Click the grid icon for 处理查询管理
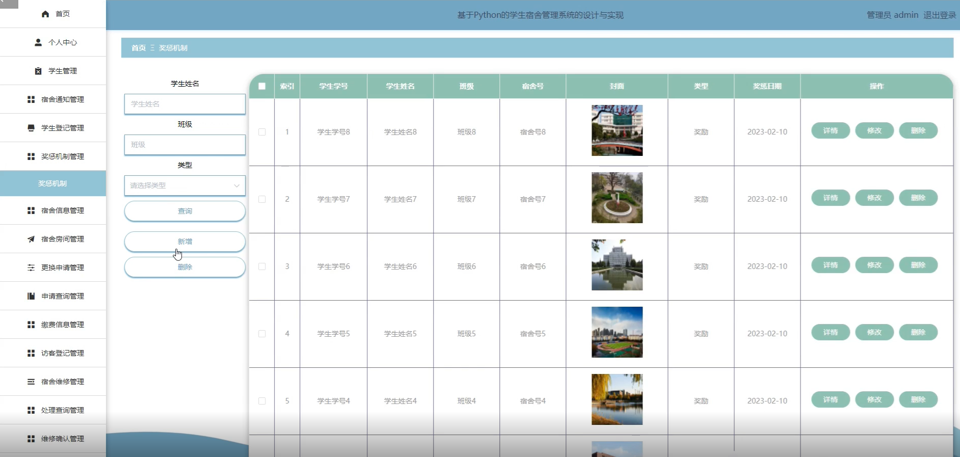The width and height of the screenshot is (960, 457). tap(31, 410)
